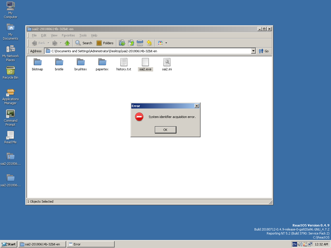The height and width of the screenshot is (248, 331).
Task: Open the Tools menu
Action: [x=83, y=35]
